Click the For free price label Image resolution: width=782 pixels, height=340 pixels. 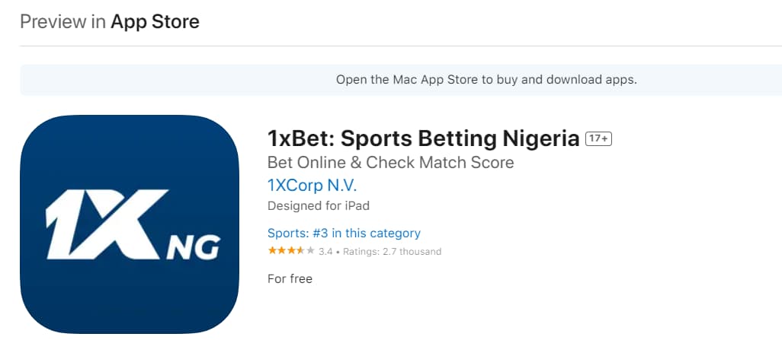[x=290, y=278]
